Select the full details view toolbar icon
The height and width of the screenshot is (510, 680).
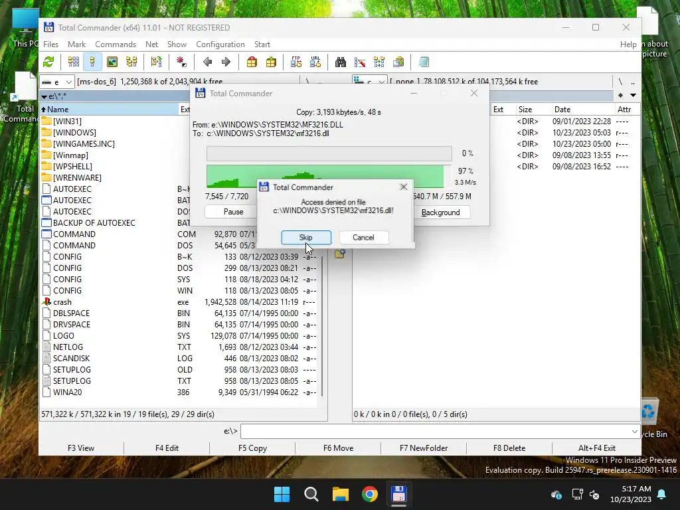coord(92,62)
